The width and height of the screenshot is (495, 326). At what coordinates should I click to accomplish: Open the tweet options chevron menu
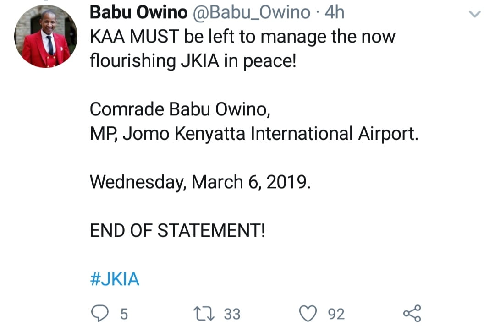coord(475,14)
